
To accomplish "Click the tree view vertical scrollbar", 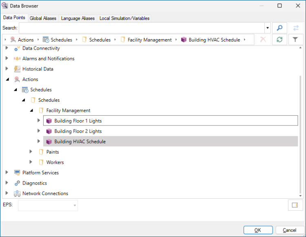I will 301,122.
